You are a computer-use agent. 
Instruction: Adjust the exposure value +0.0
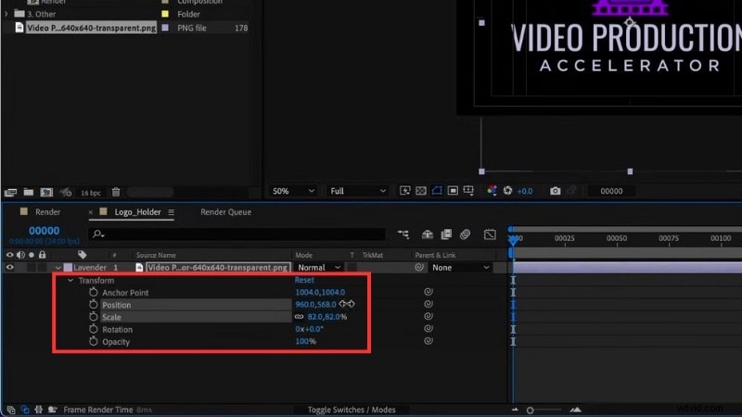point(525,191)
